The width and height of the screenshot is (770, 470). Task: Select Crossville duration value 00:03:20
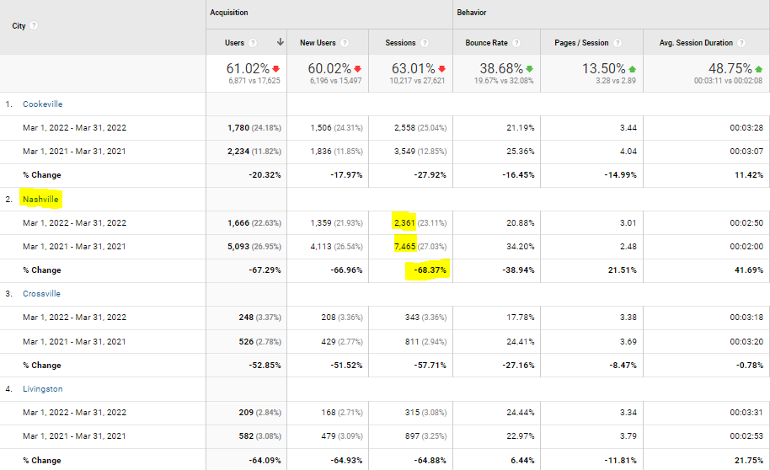[x=746, y=342]
